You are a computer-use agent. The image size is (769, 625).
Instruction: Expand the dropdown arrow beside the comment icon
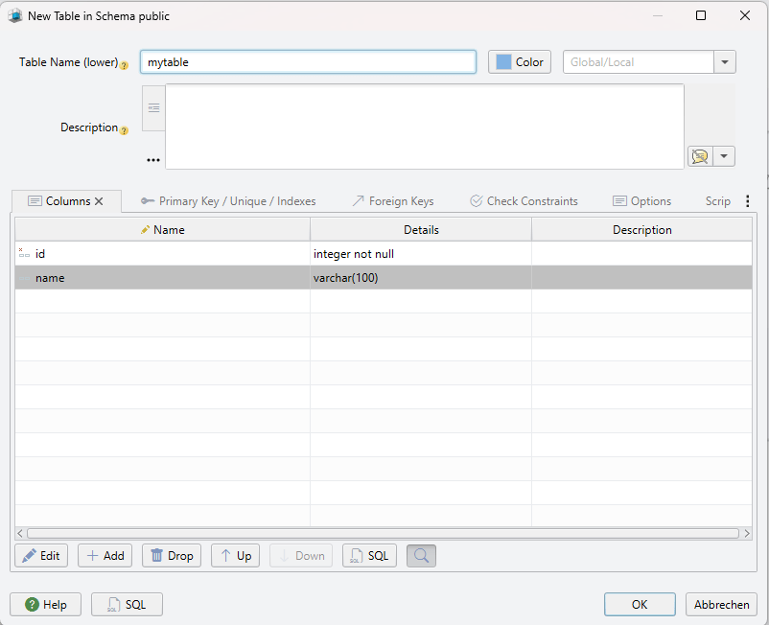click(x=724, y=156)
